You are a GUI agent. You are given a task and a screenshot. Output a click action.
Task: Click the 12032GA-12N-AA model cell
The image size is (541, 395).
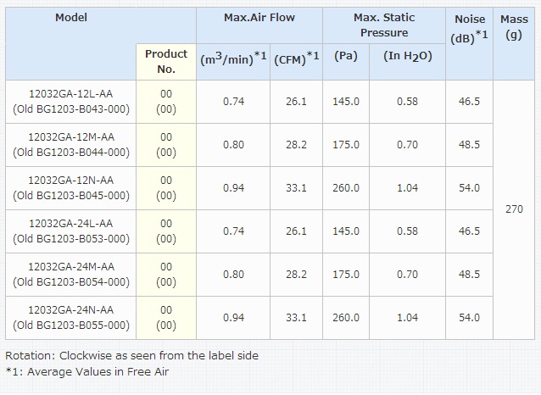click(71, 188)
